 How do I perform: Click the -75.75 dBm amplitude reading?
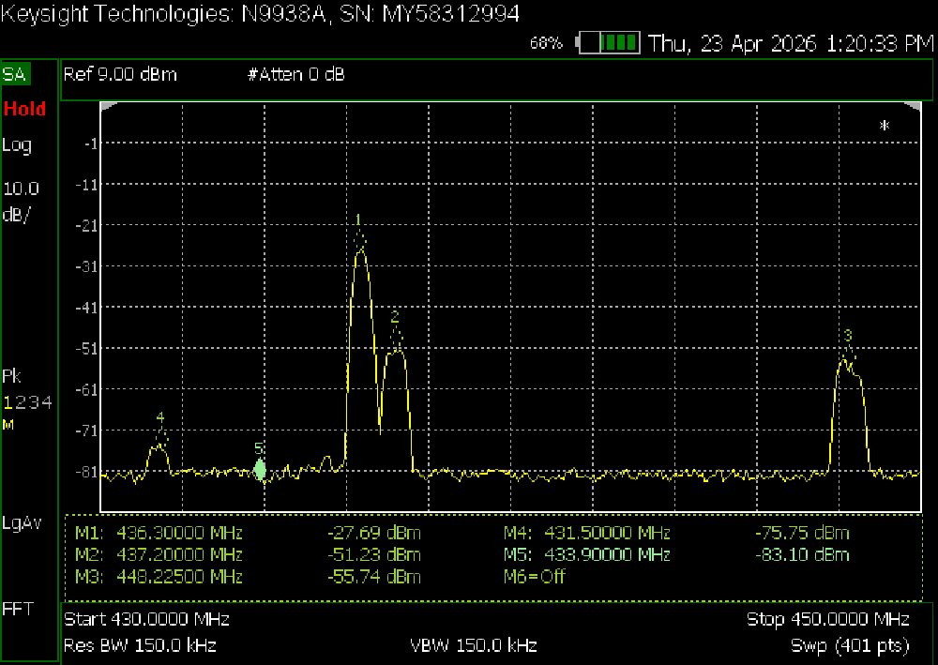(802, 533)
